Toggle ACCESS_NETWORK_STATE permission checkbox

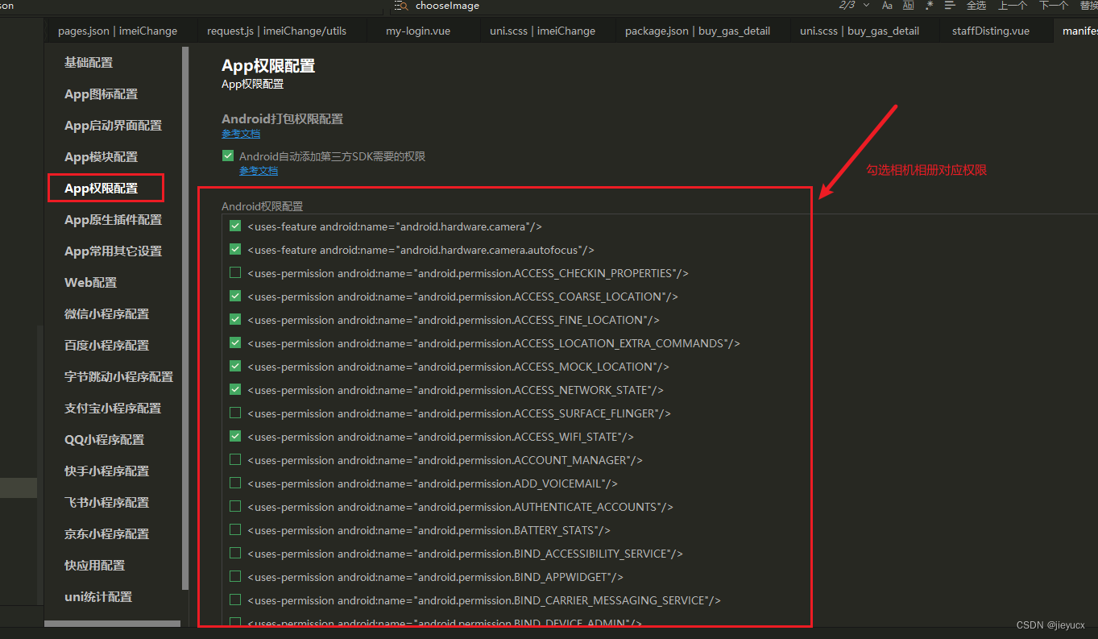[235, 390]
